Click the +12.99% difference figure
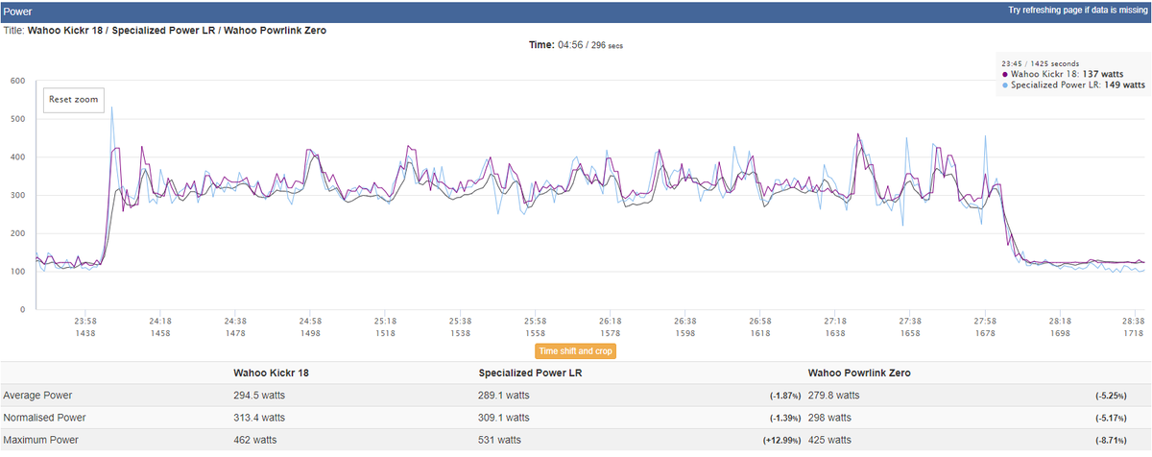 (783, 441)
